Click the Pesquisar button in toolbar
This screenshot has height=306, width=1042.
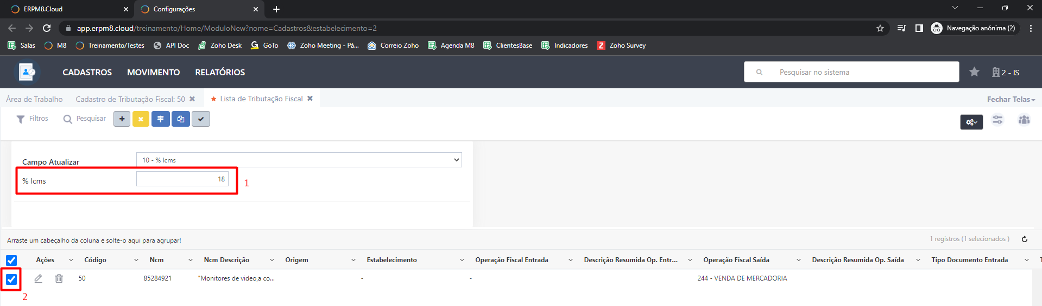coord(85,119)
